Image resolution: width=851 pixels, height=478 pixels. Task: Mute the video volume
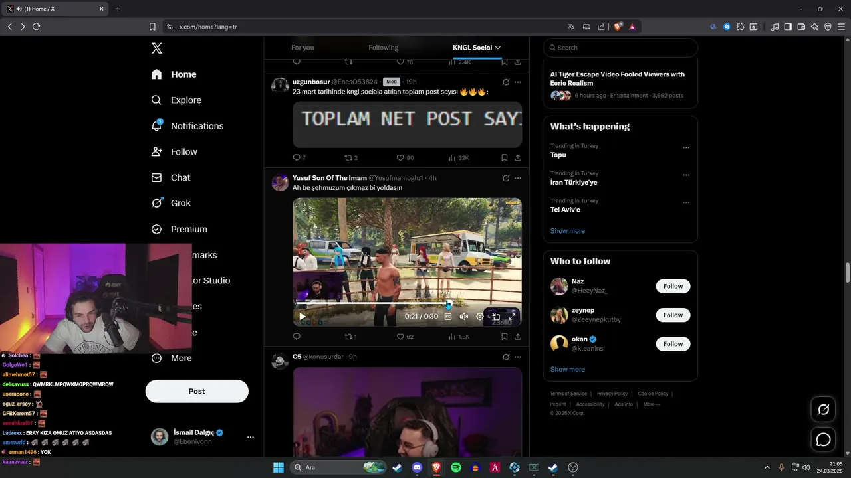coord(464,317)
